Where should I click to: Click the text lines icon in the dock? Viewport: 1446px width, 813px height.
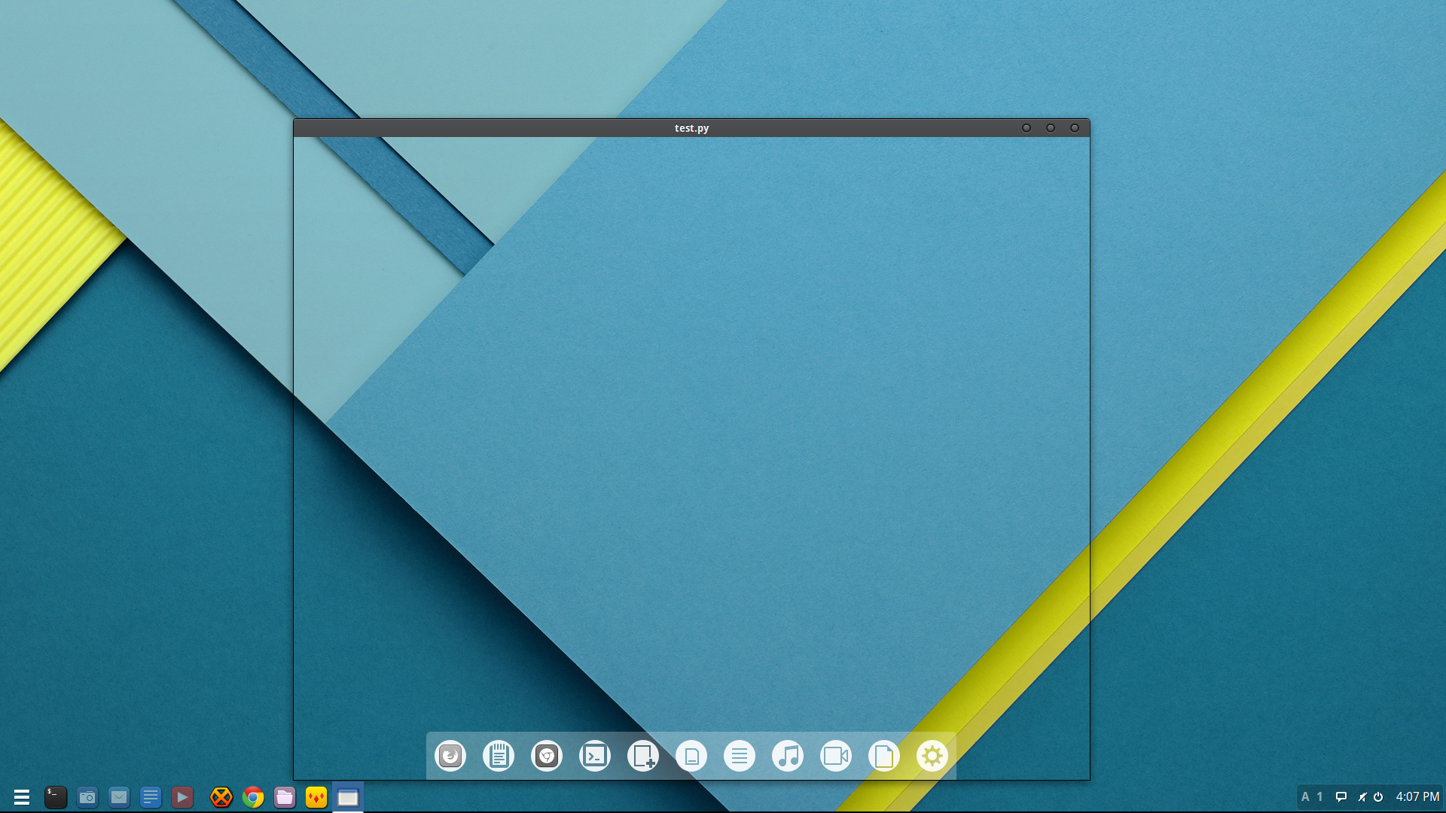pyautogui.click(x=740, y=756)
